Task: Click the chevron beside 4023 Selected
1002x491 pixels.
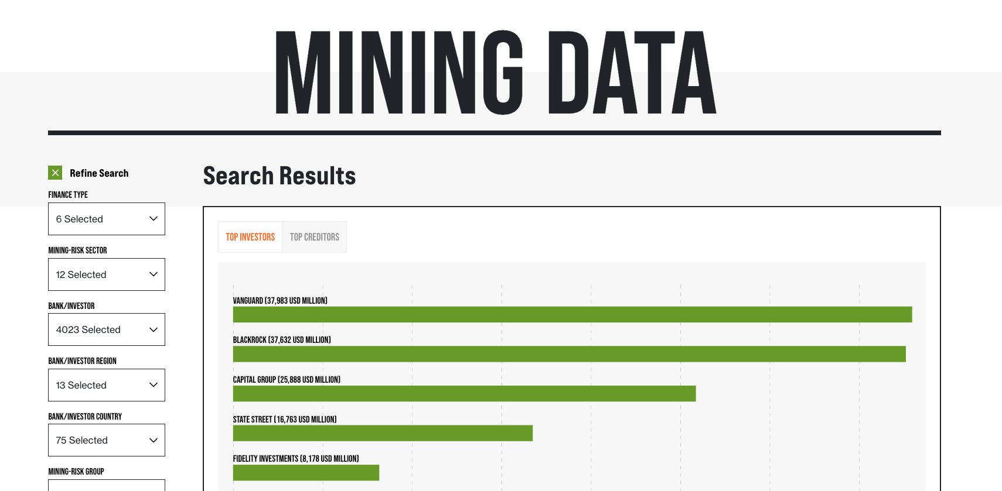Action: coord(154,329)
